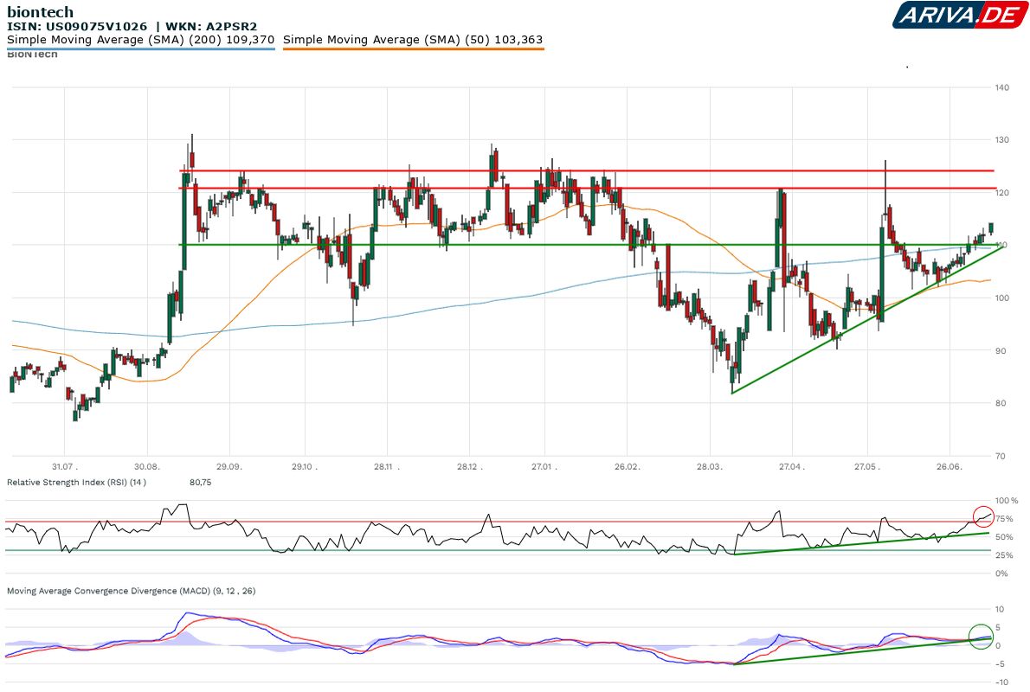Select the ISIN US09075V1026 text
This screenshot has width=1030, height=692.
77,26
